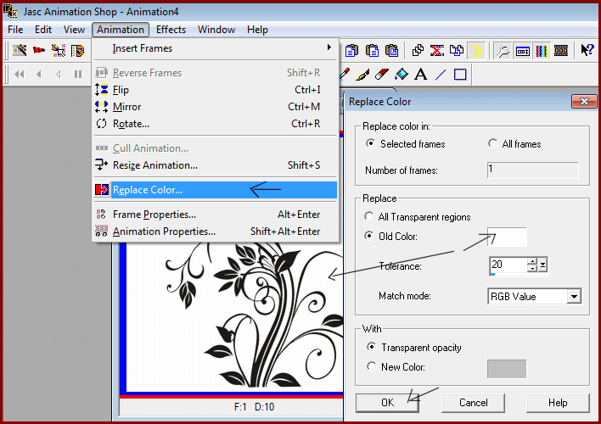Click the New Color gray swatch

point(507,369)
